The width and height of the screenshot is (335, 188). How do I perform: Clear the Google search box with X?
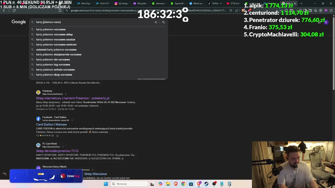156,22
